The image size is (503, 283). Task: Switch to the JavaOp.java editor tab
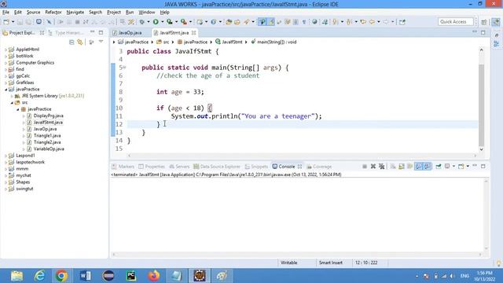point(130,33)
